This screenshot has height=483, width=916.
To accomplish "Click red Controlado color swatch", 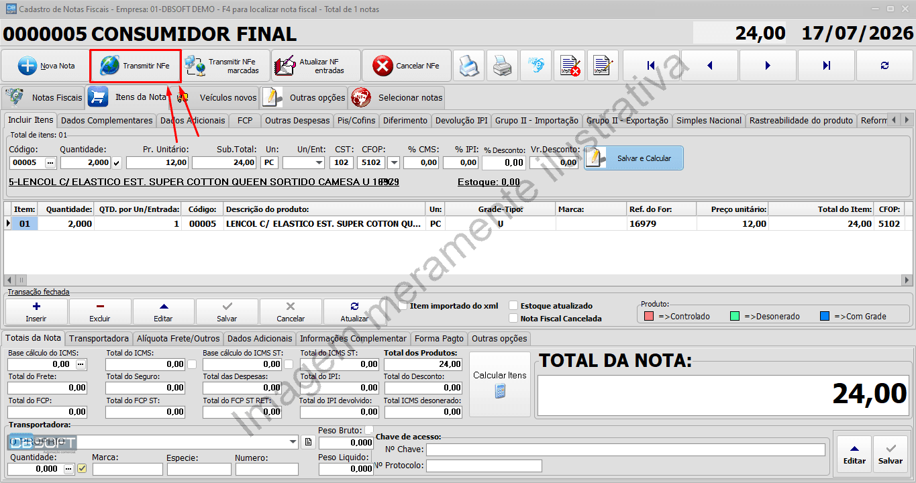I will (x=649, y=316).
